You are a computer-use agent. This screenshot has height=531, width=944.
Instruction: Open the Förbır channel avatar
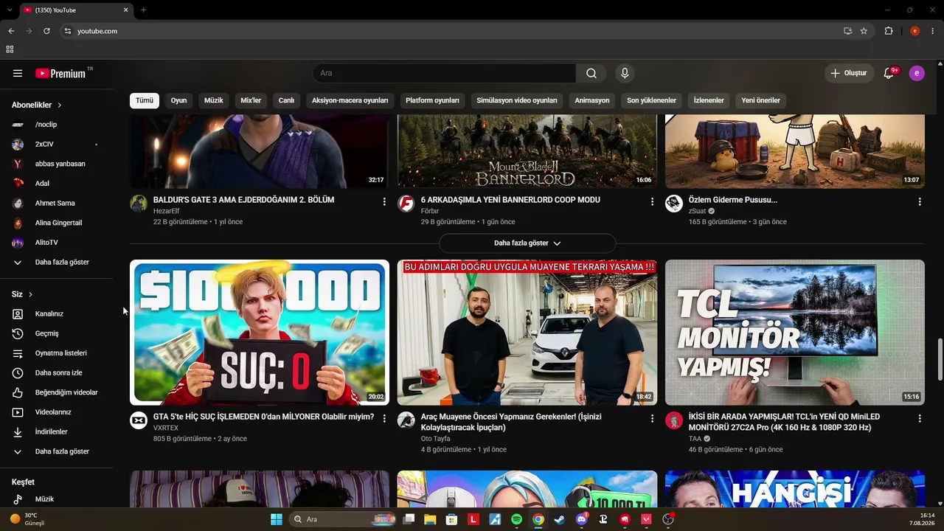pos(406,204)
